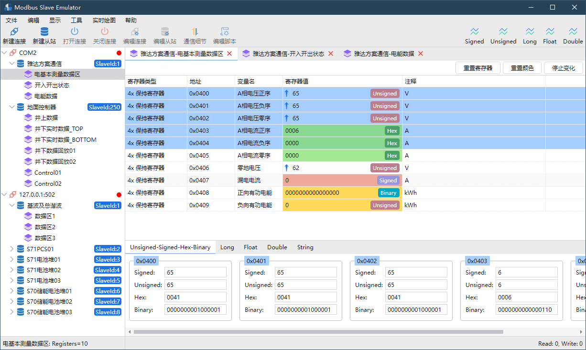Toggle the Binary badge on row 0x0408
586x350 pixels.
(x=388, y=193)
